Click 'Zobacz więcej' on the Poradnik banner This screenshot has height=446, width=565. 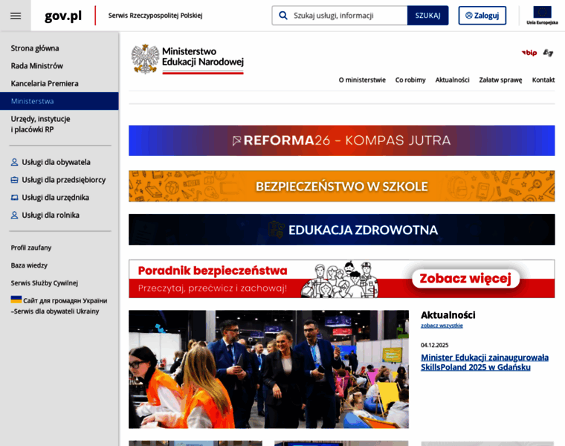(465, 279)
